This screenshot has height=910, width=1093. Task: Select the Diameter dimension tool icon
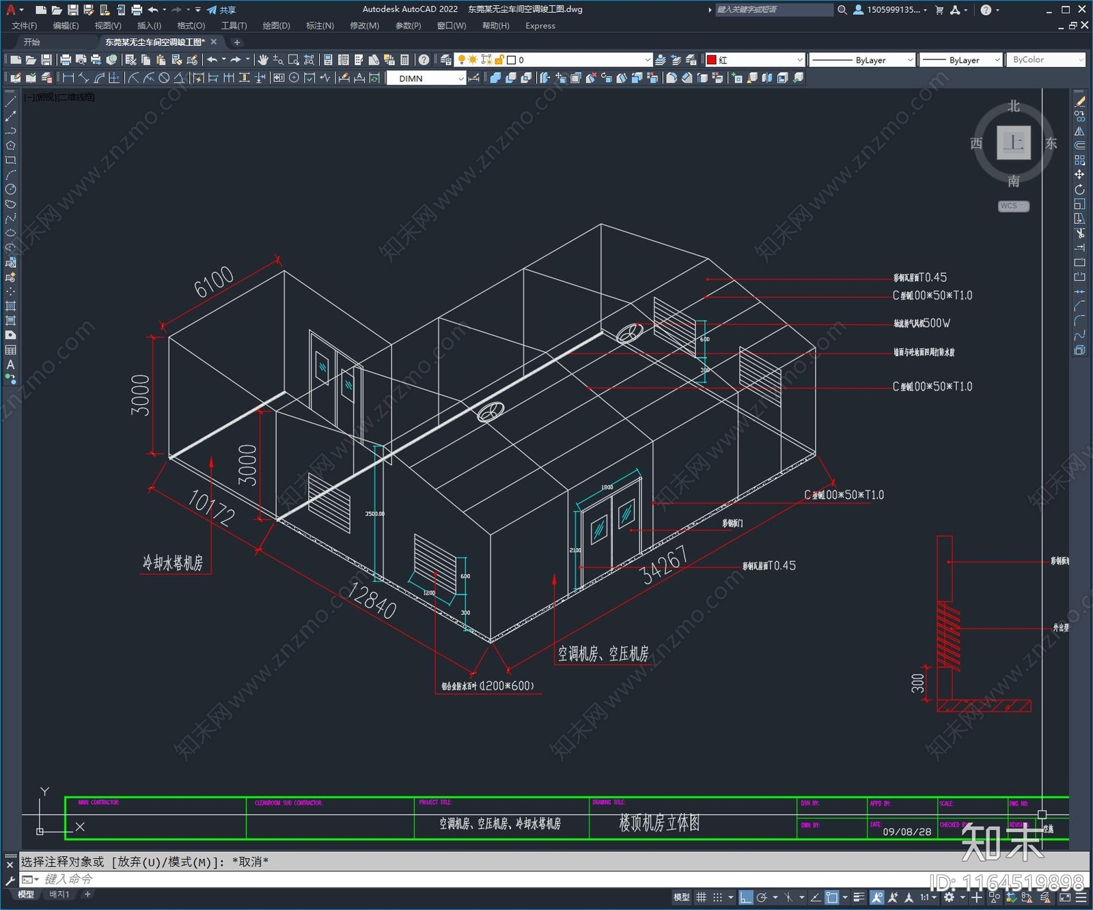[164, 78]
